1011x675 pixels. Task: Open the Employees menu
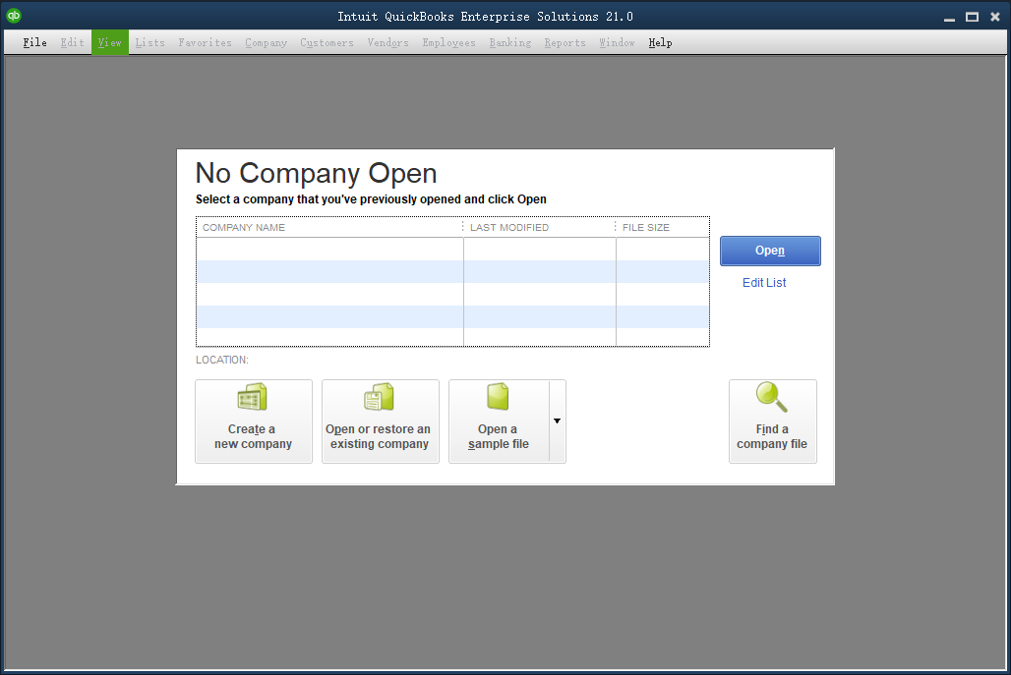(x=448, y=42)
